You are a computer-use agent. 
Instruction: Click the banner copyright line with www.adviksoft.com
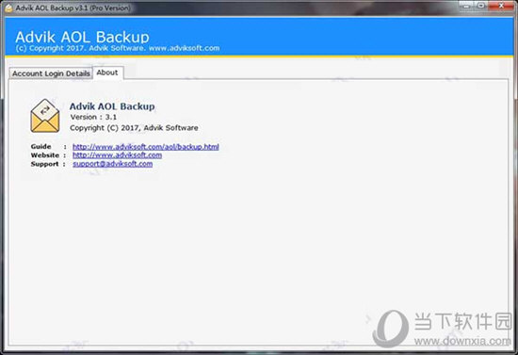118,48
